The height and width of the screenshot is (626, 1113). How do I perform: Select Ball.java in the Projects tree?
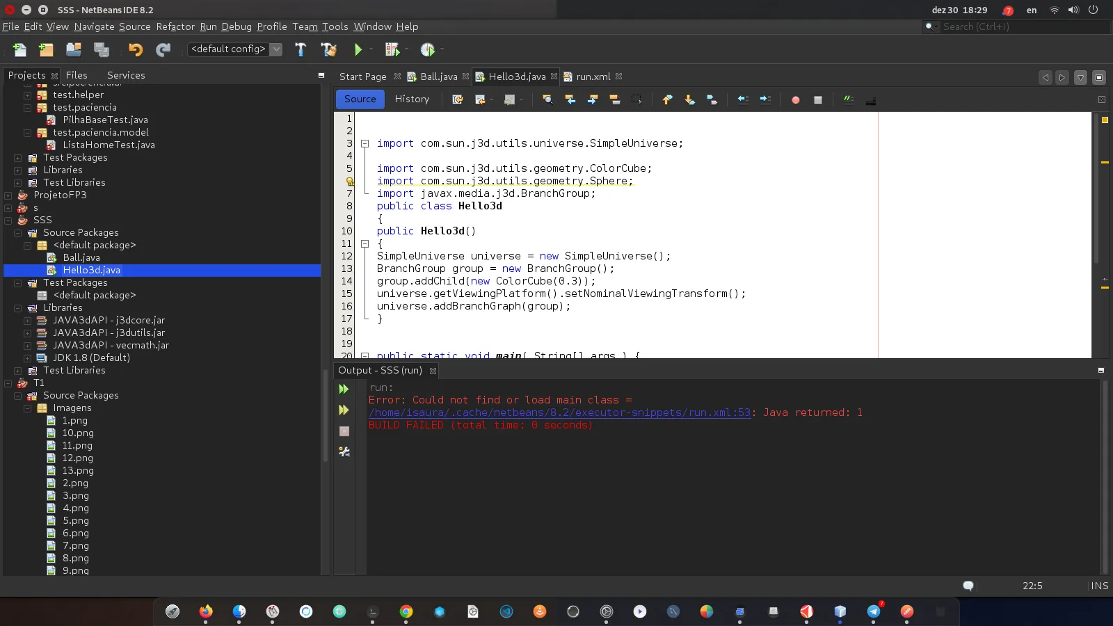(81, 258)
